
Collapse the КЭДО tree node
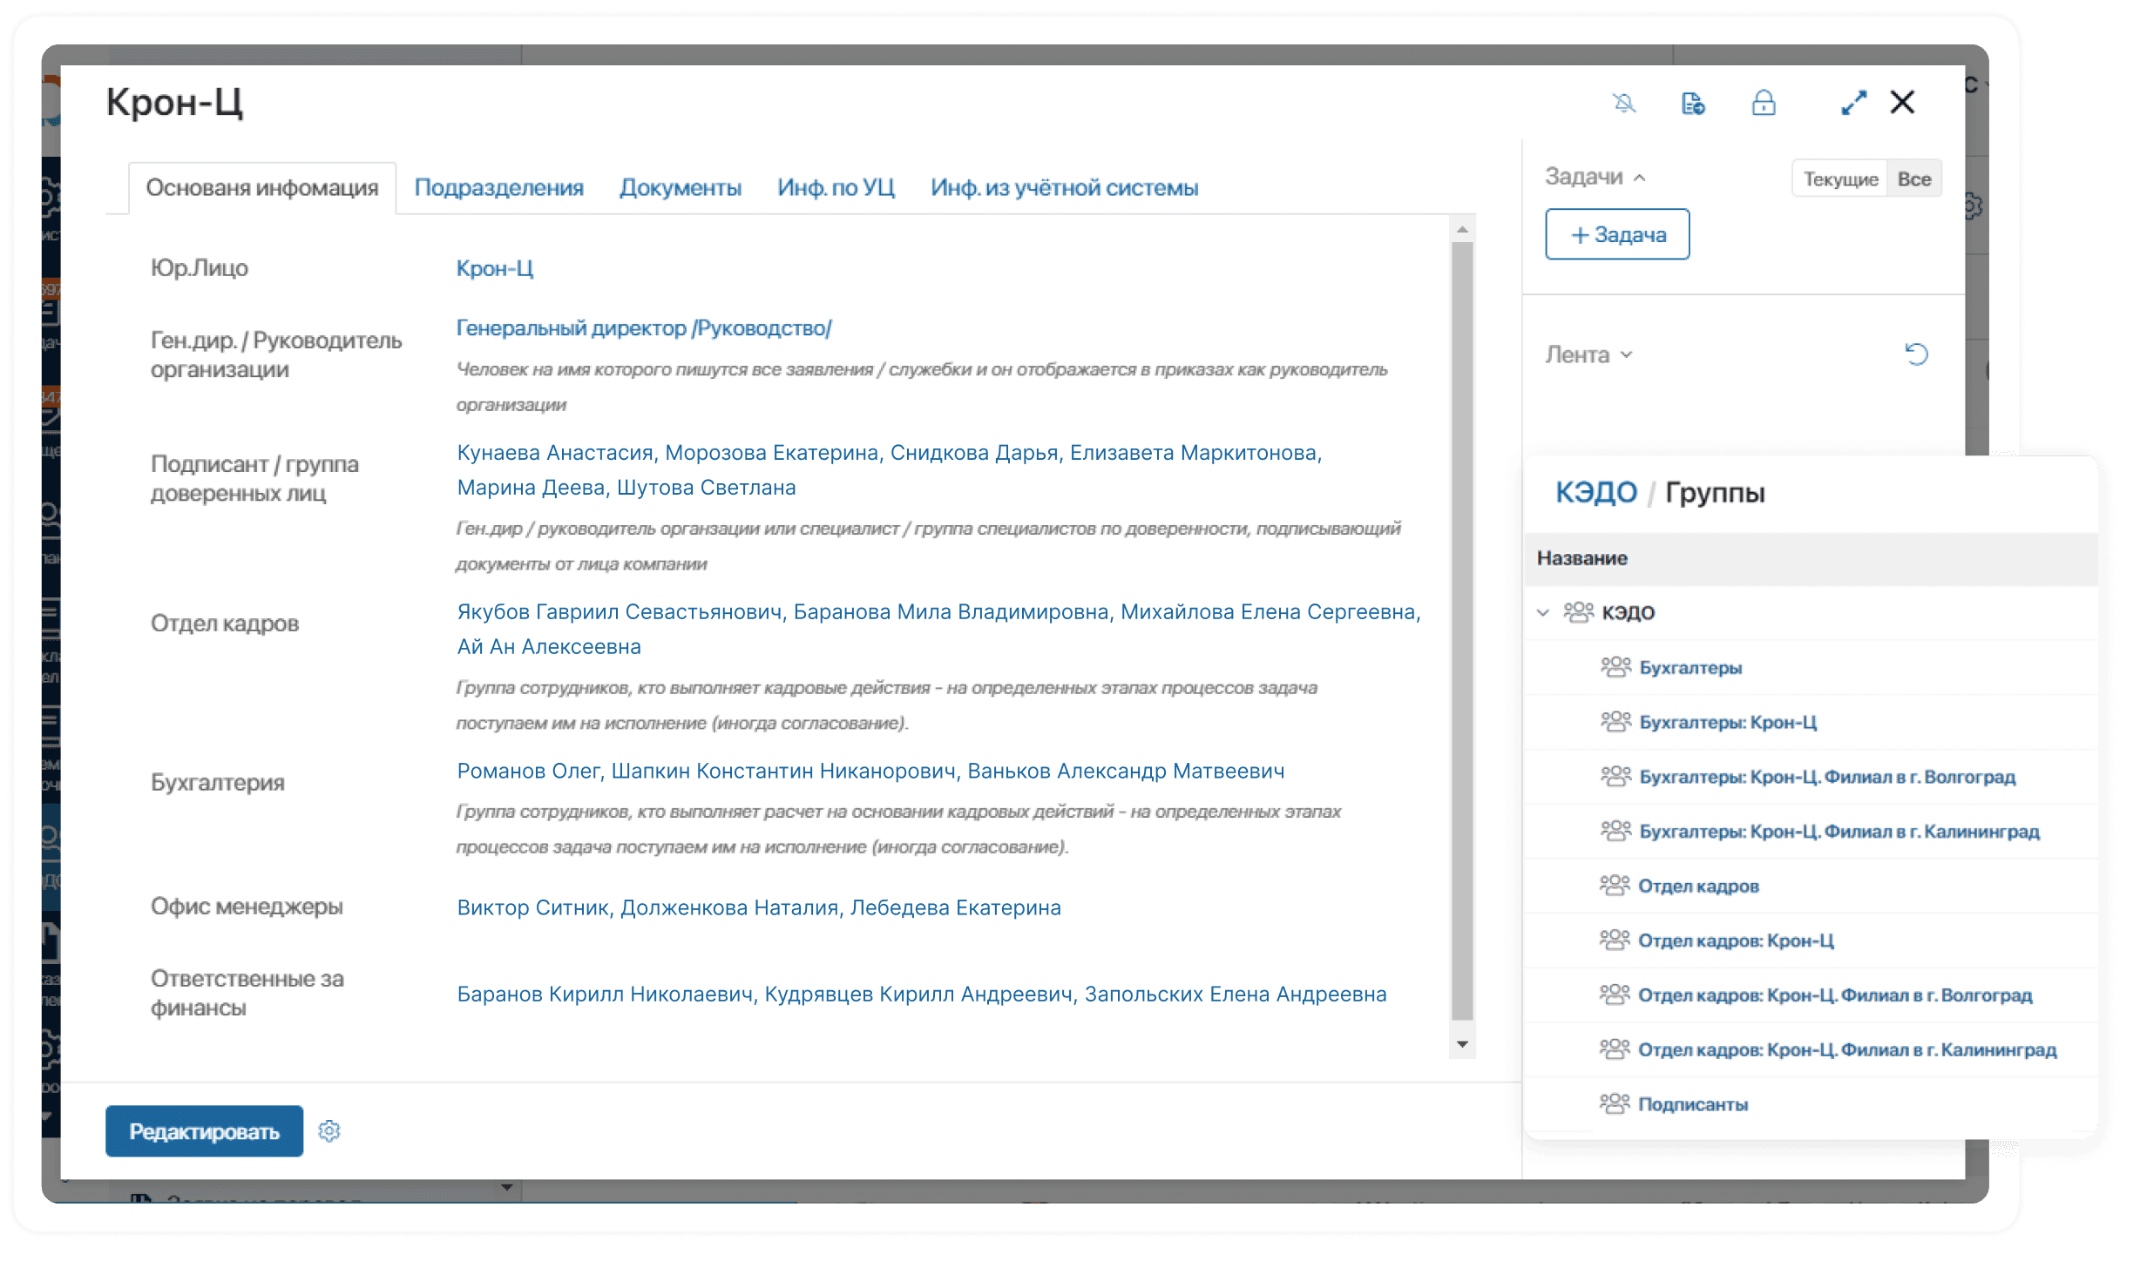tap(1543, 612)
